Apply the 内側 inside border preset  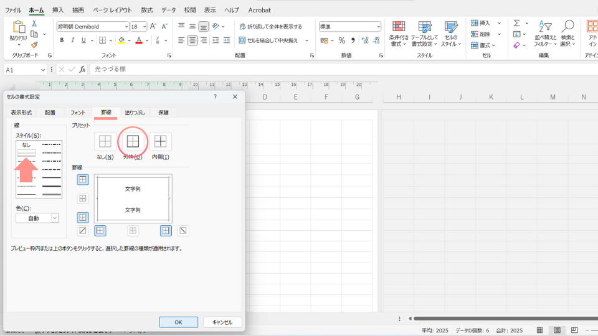pyautogui.click(x=161, y=142)
